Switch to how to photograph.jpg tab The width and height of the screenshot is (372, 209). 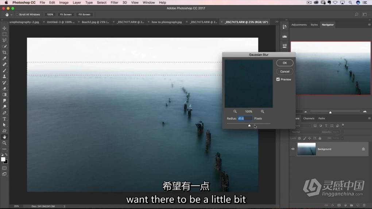coord(167,22)
